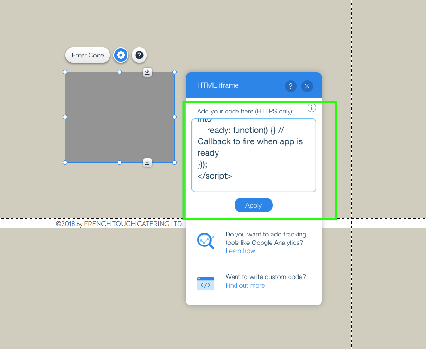Viewport: 426px width, 349px height.
Task: Click the bottom-right resize handle of gray box
Action: 174,163
